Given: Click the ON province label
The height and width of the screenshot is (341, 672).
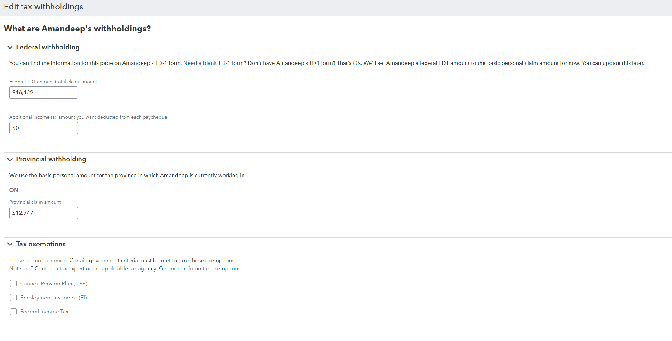Looking at the screenshot, I should point(14,190).
